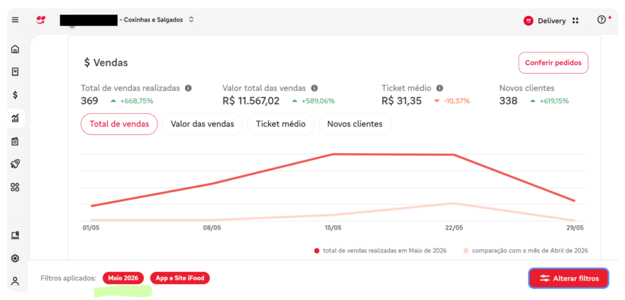Open the hamburger menu icon
Viewport: 625px width, 300px height.
point(15,20)
